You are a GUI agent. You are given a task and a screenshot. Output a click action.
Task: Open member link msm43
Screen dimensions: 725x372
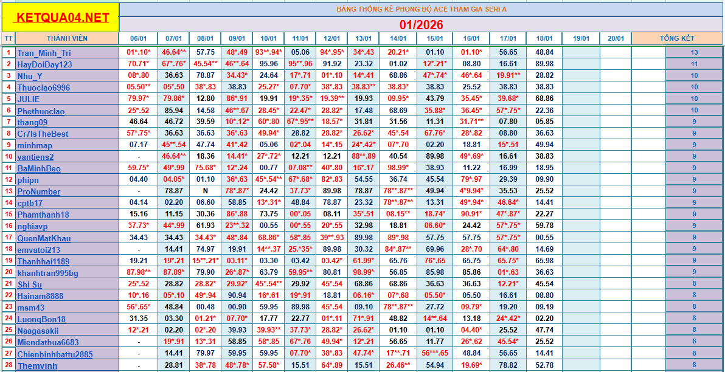(x=30, y=308)
